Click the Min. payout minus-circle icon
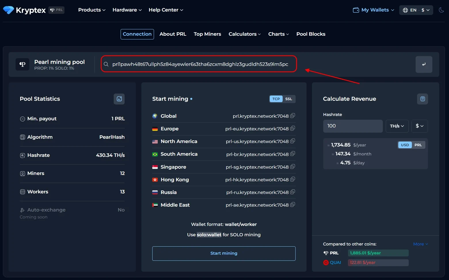Screen dimensions: 449x280 pos(22,119)
